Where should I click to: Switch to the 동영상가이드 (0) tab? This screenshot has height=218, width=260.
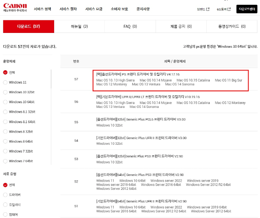(x=232, y=26)
